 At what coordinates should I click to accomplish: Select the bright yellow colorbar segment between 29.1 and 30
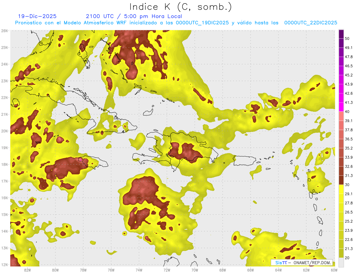(341, 189)
